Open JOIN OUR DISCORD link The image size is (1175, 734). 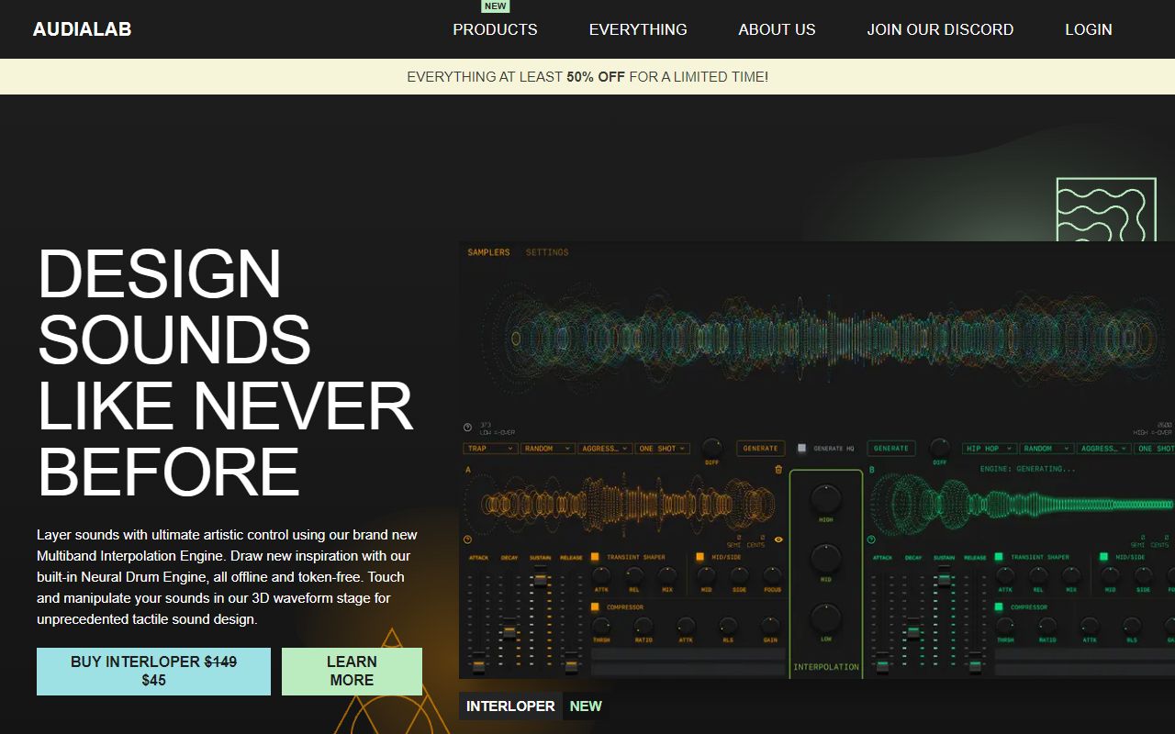pos(940,29)
